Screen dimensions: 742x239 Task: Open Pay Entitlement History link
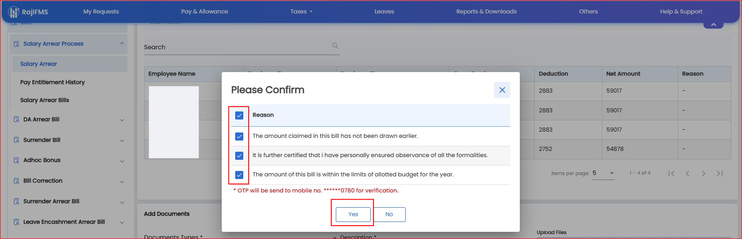click(53, 82)
